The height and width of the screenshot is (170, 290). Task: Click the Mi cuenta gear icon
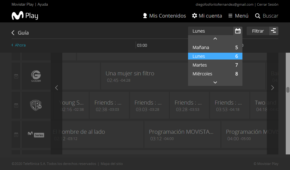[195, 16]
